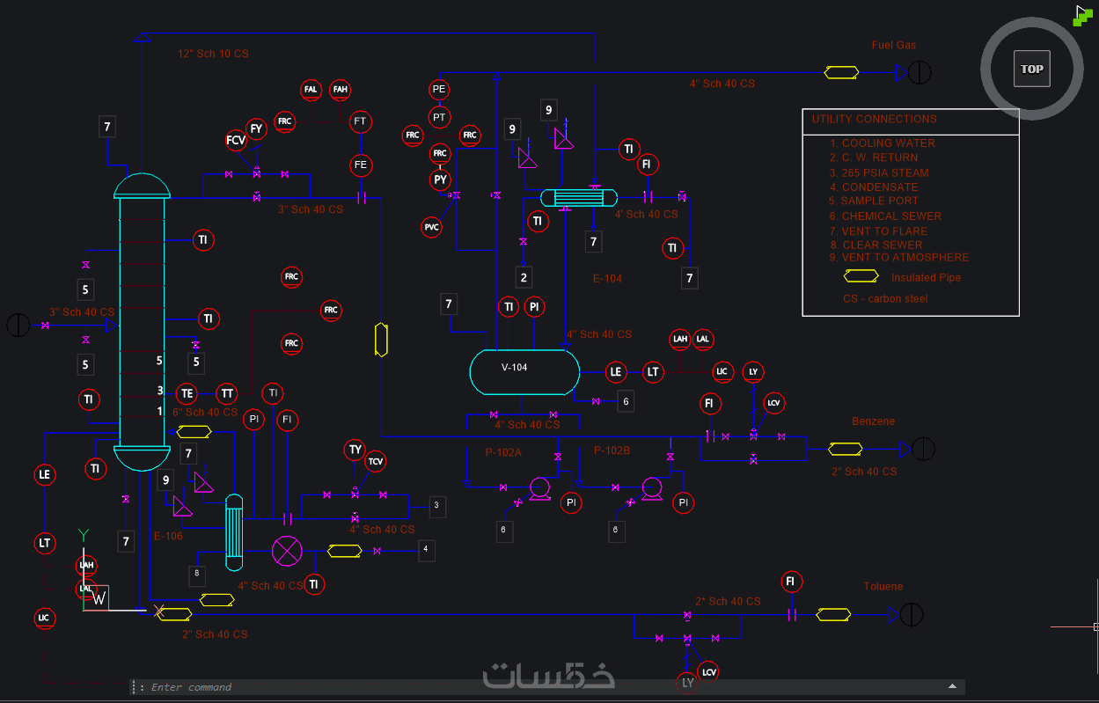Click the UCS origin W box
Viewport: 1099px width, 703px height.
click(98, 598)
